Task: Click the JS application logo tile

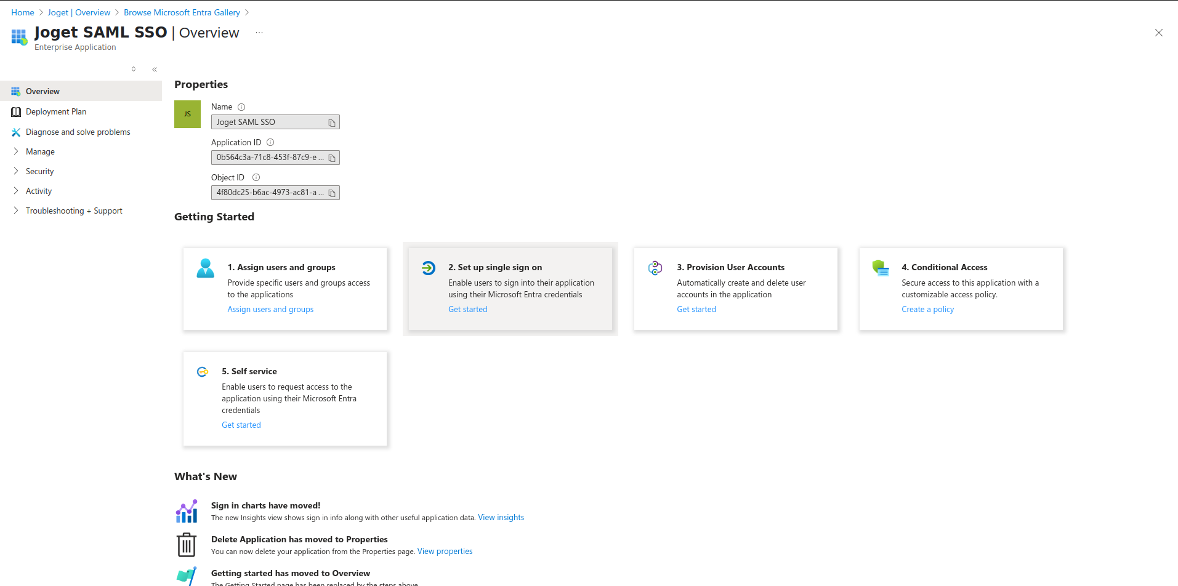Action: coord(187,114)
